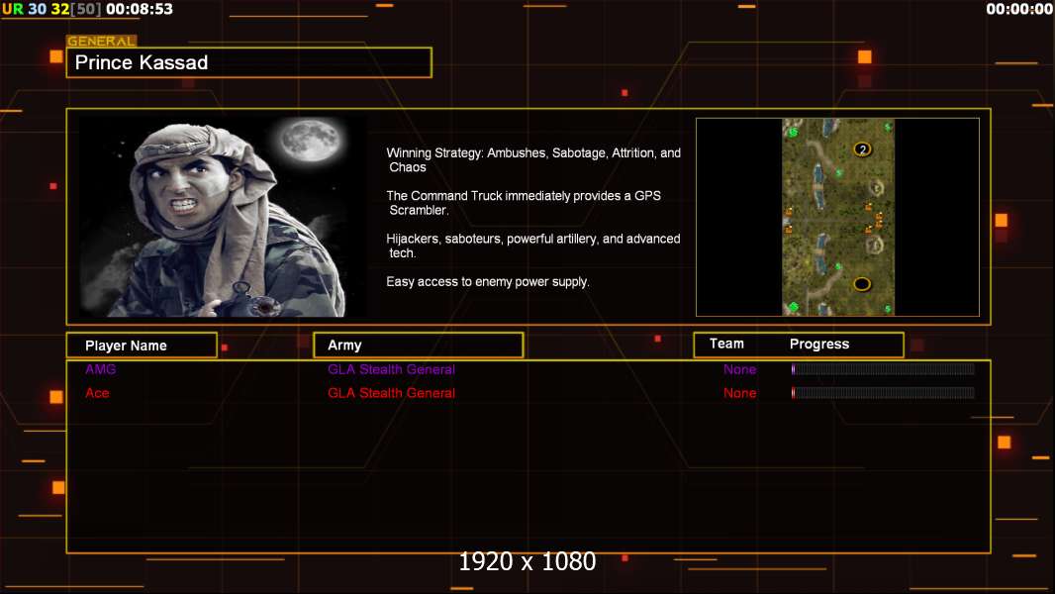Click the UR 30 32 overlay counter
Image resolution: width=1055 pixels, height=594 pixels.
coord(51,10)
